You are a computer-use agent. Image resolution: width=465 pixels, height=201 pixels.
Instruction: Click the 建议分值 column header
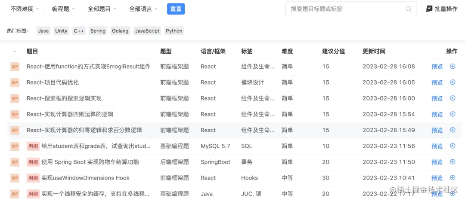(334, 51)
